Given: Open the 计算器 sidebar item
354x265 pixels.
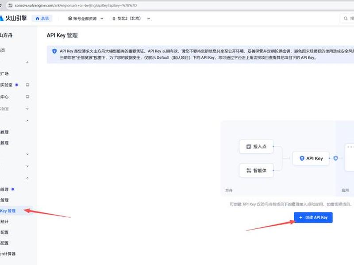Looking at the screenshot, I should (x=8, y=254).
